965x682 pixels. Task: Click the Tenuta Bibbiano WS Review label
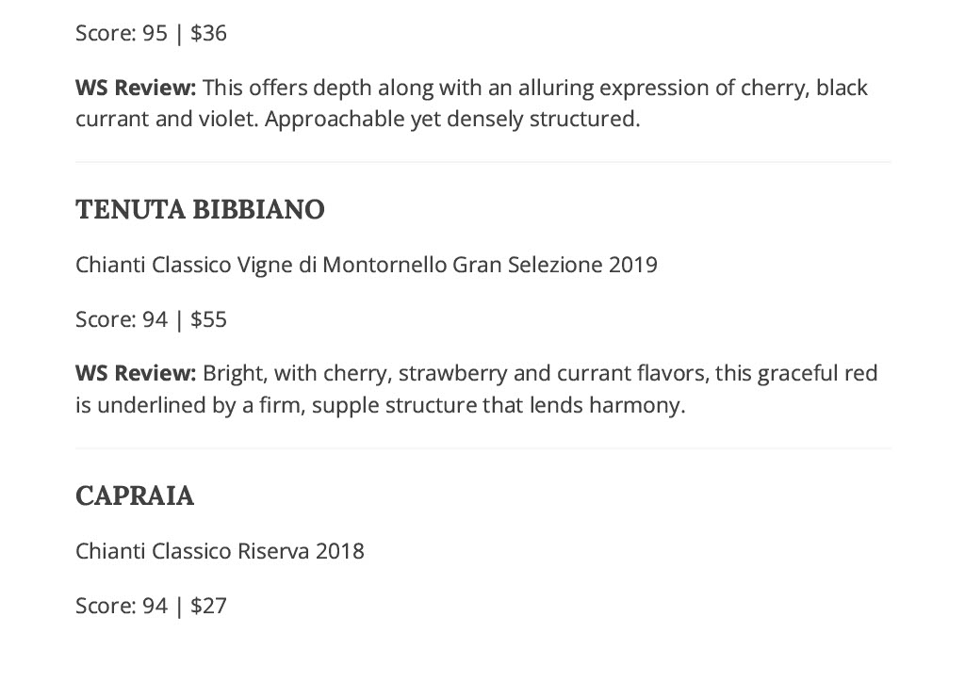pos(136,373)
